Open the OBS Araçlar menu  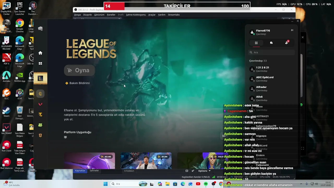pyautogui.click(x=152, y=15)
